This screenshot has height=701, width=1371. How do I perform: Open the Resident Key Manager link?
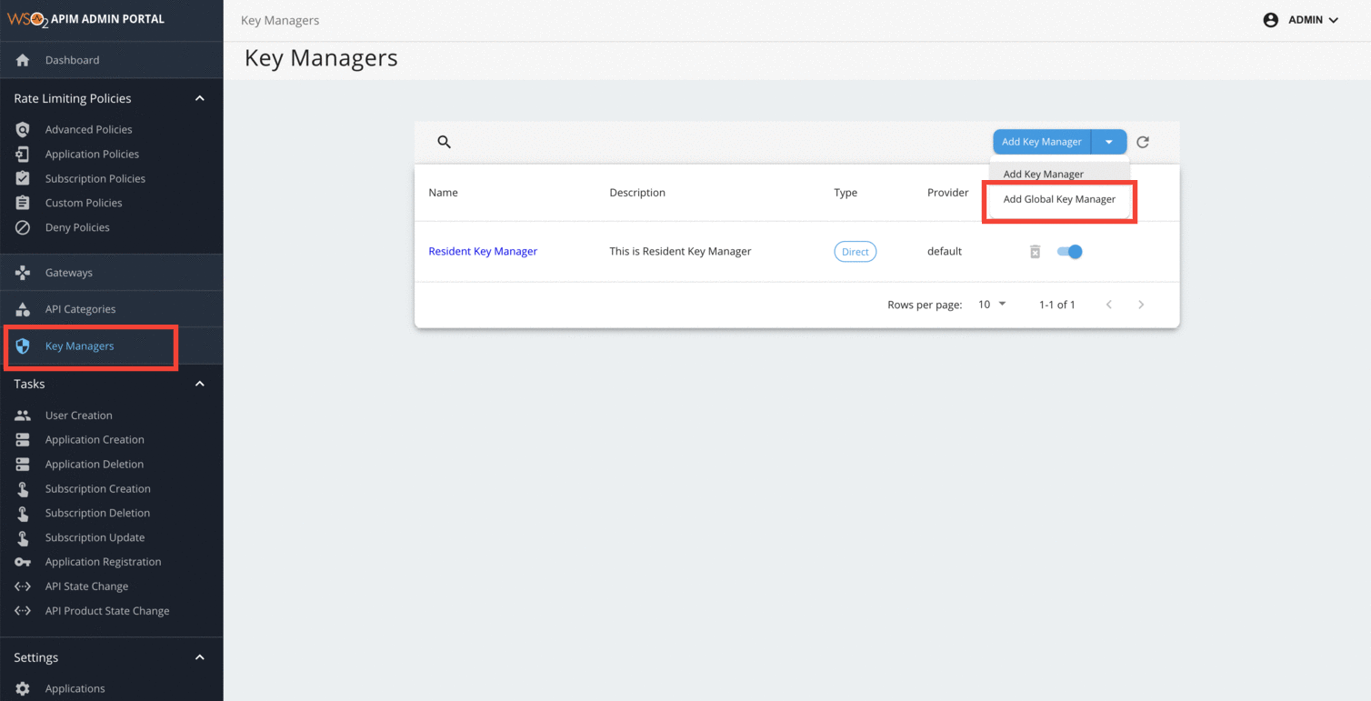[483, 251]
